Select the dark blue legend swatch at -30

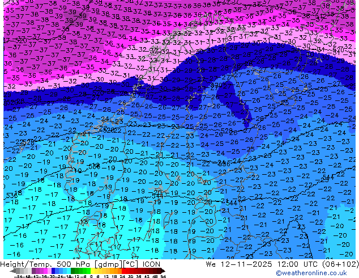53,271
